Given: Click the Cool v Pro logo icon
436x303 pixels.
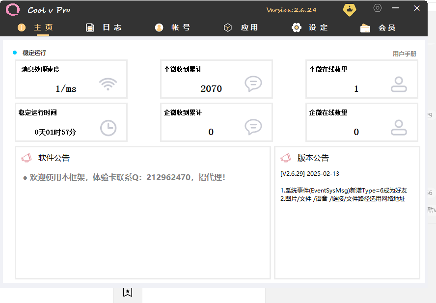Looking at the screenshot, I should click(13, 10).
